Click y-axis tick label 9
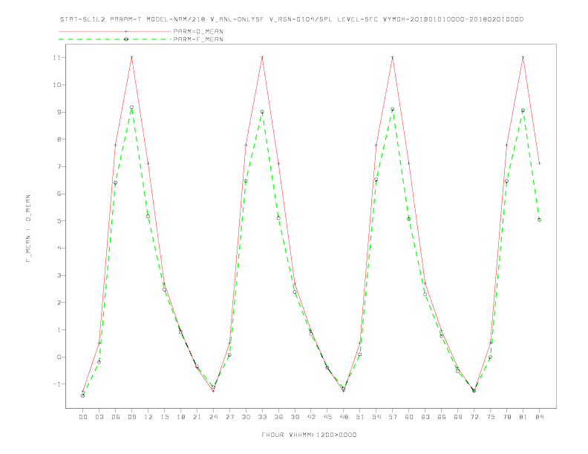This screenshot has width=588, height=454. tap(59, 112)
